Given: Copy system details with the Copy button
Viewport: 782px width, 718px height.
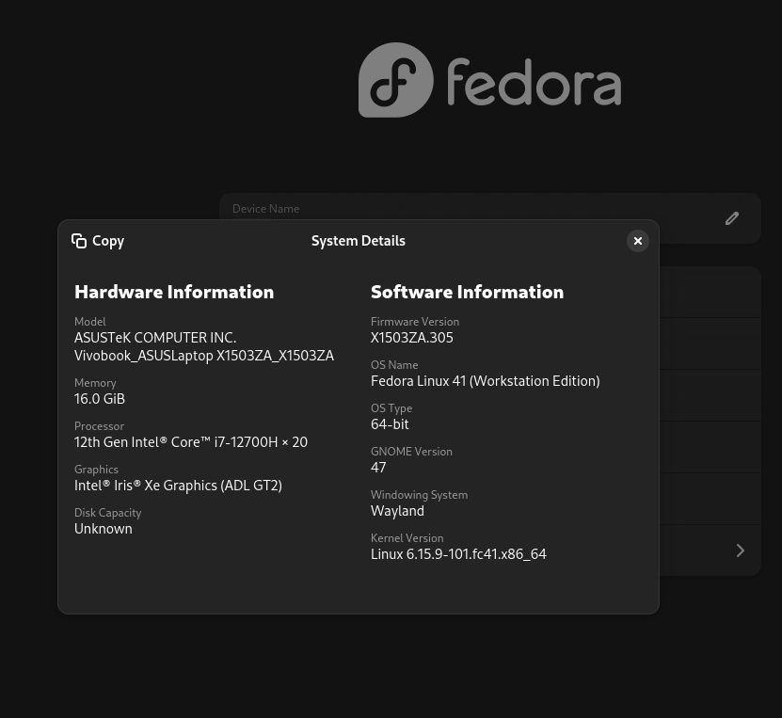Looking at the screenshot, I should coord(98,241).
